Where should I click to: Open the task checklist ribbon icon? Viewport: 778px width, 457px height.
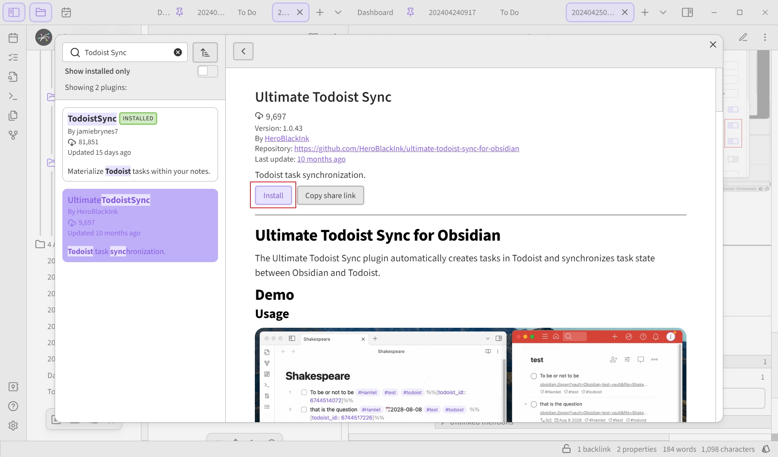13,57
